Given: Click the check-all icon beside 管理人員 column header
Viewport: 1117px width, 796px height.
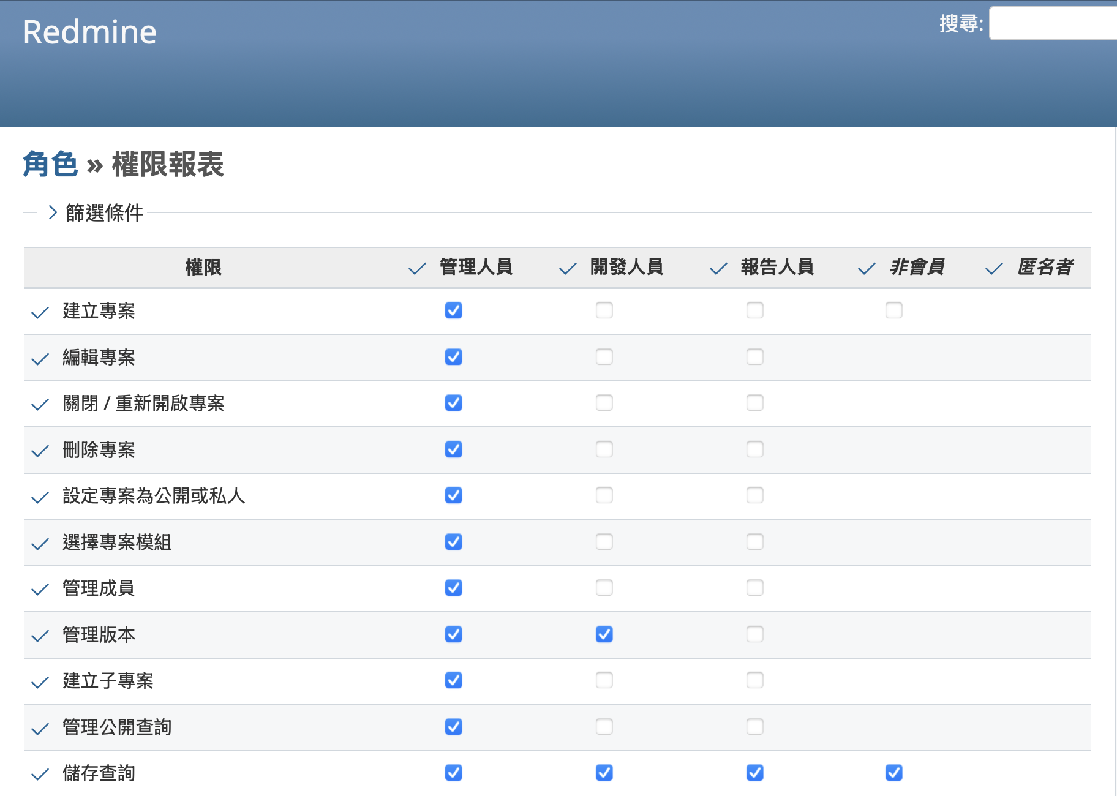Looking at the screenshot, I should [417, 268].
